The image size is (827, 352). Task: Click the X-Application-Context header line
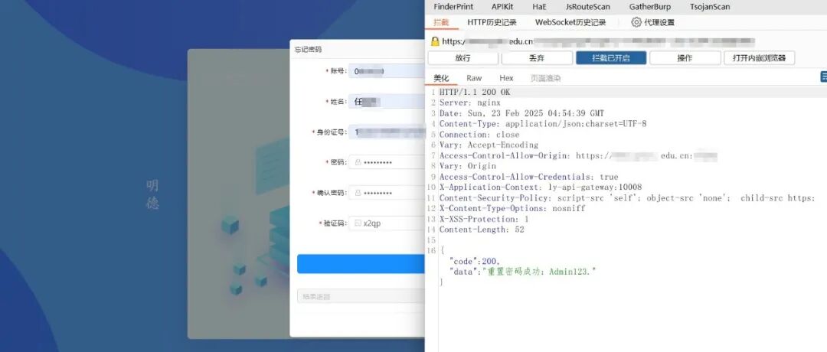pos(541,187)
